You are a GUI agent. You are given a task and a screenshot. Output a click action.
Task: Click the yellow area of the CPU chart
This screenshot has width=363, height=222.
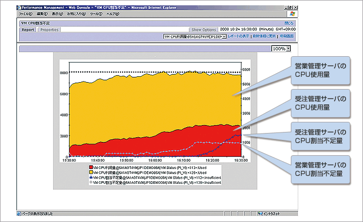pos(155,104)
